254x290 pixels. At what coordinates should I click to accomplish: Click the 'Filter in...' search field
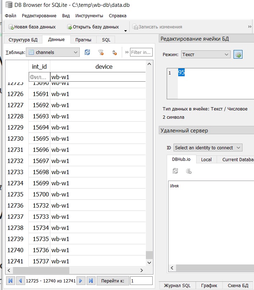[141, 52]
